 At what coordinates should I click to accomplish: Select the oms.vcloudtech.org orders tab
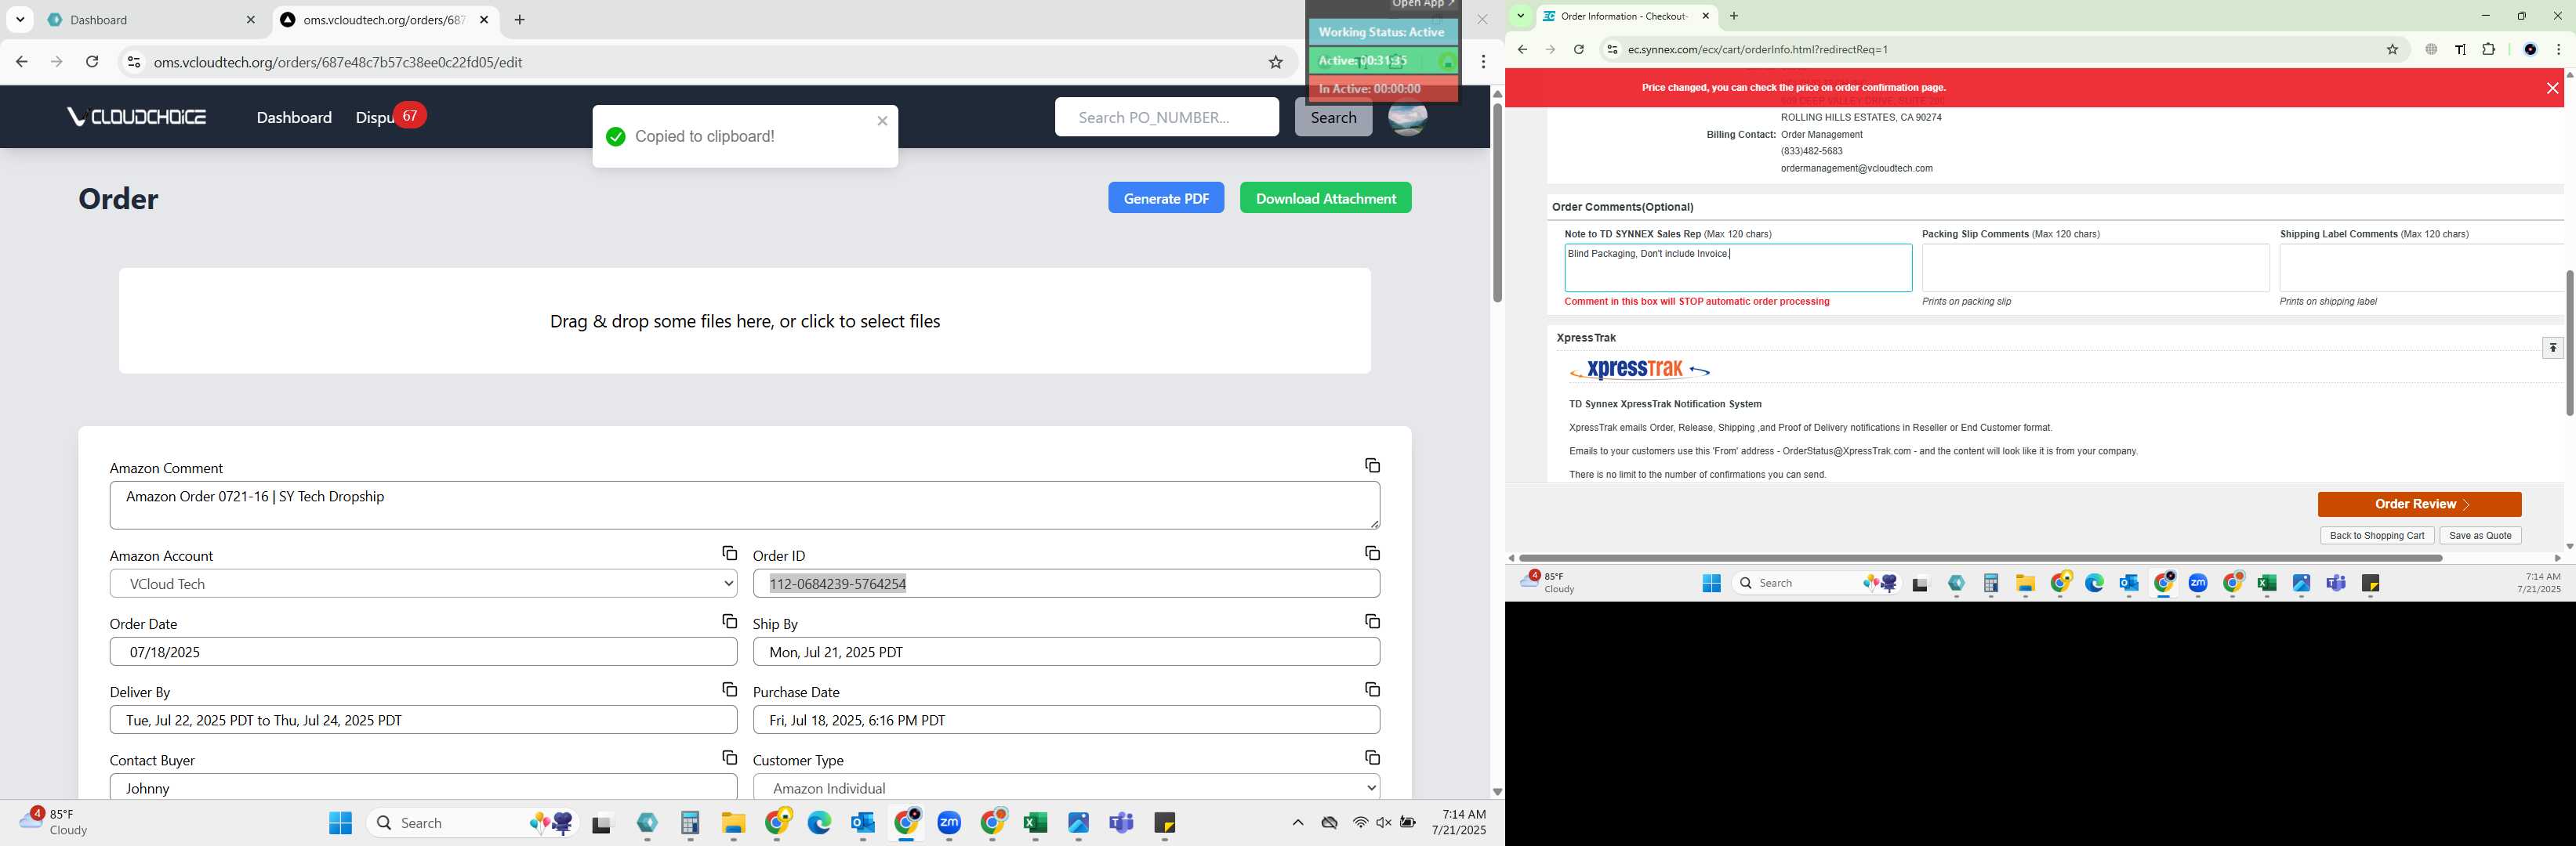(x=385, y=20)
